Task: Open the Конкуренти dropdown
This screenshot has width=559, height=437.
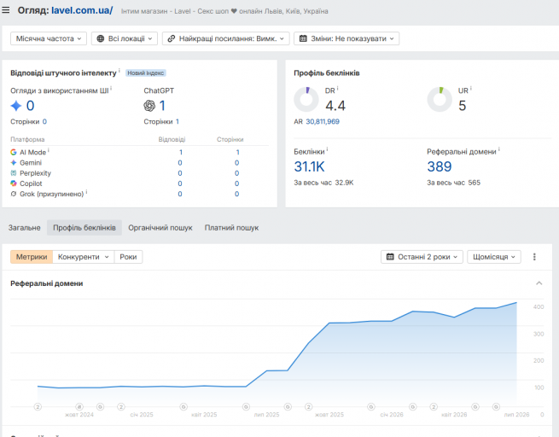Action: 84,257
